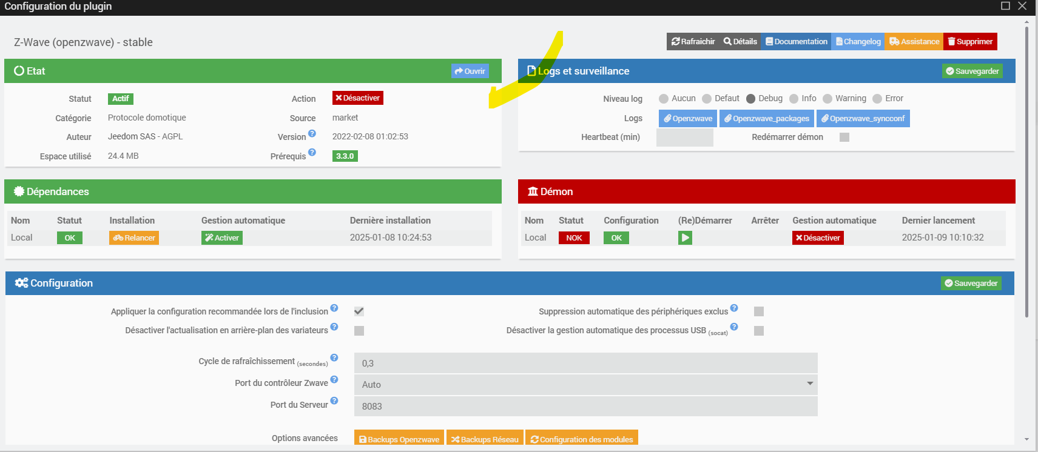
Task: Select the Info log level
Action: 794,99
